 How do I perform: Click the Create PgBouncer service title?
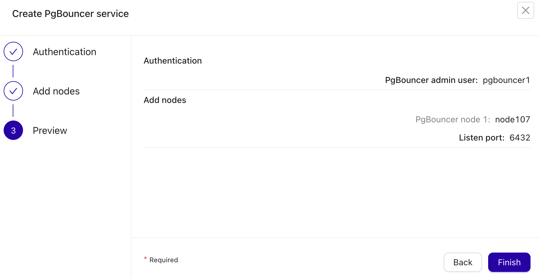click(70, 14)
